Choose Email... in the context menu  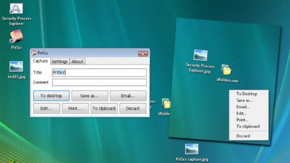(249, 107)
